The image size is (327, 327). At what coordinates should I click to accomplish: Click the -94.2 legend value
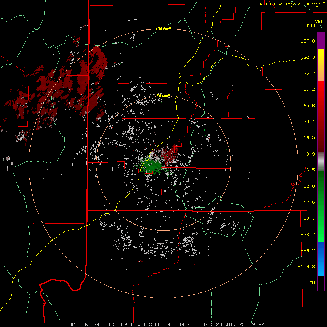[308, 251]
